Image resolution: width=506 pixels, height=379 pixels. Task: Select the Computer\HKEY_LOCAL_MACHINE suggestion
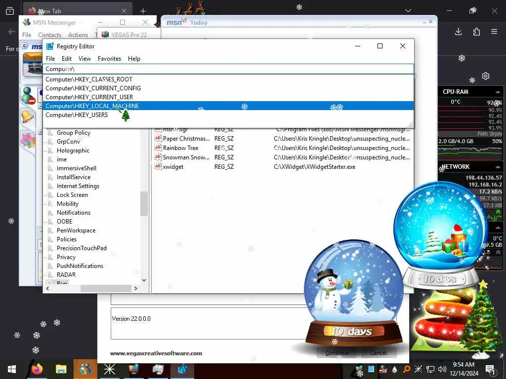click(228, 106)
